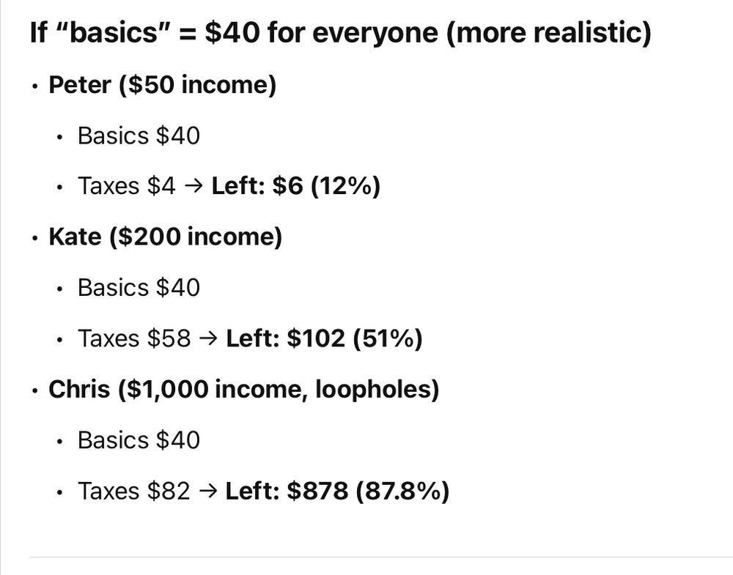Select the Chris ($1,000 income, loopholes) line
This screenshot has width=733, height=575.
point(244,390)
